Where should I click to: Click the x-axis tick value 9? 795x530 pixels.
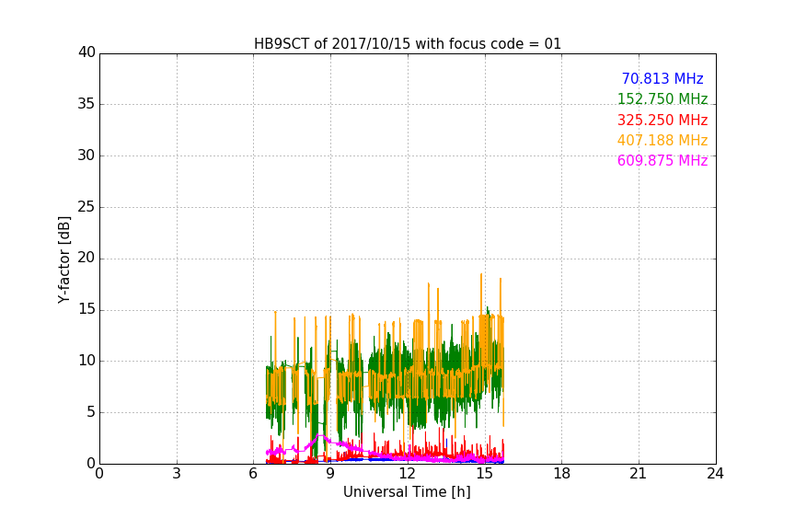pyautogui.click(x=330, y=474)
